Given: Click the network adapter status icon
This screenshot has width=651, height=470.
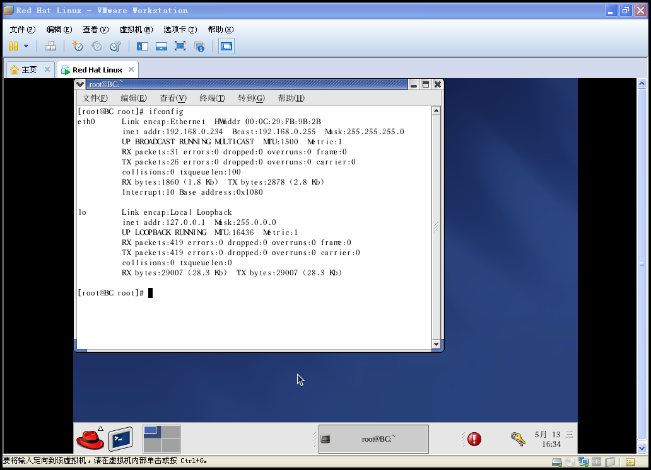Looking at the screenshot, I should [x=584, y=462].
